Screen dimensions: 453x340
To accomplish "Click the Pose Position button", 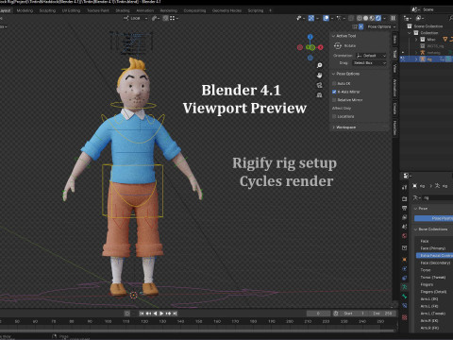I will 433,218.
